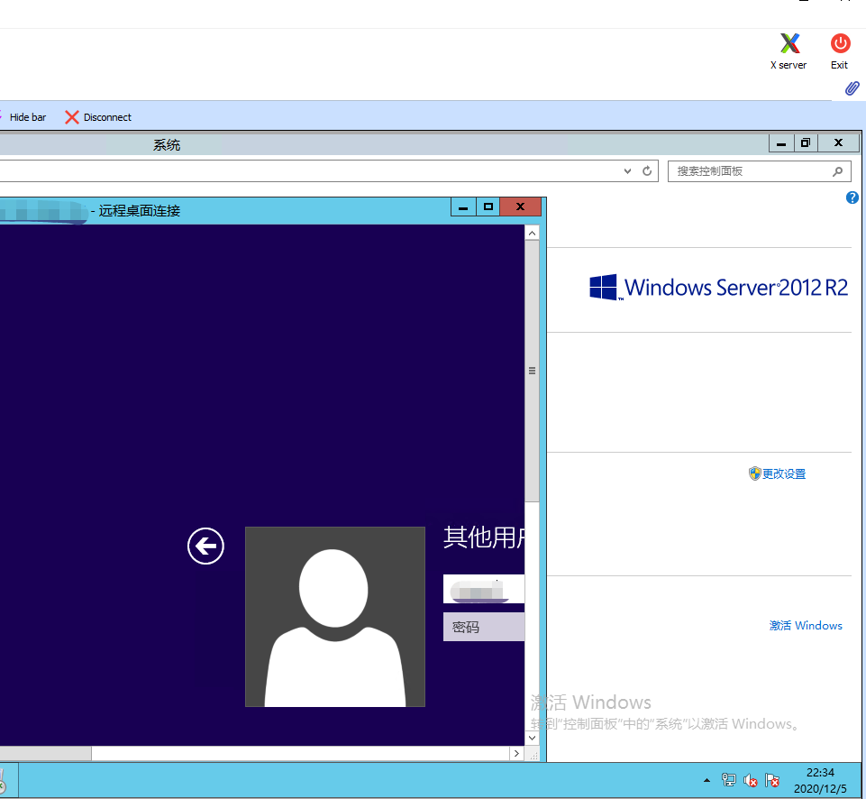Click the user avatar picture
Viewport: 866px width, 799px height.
(334, 617)
